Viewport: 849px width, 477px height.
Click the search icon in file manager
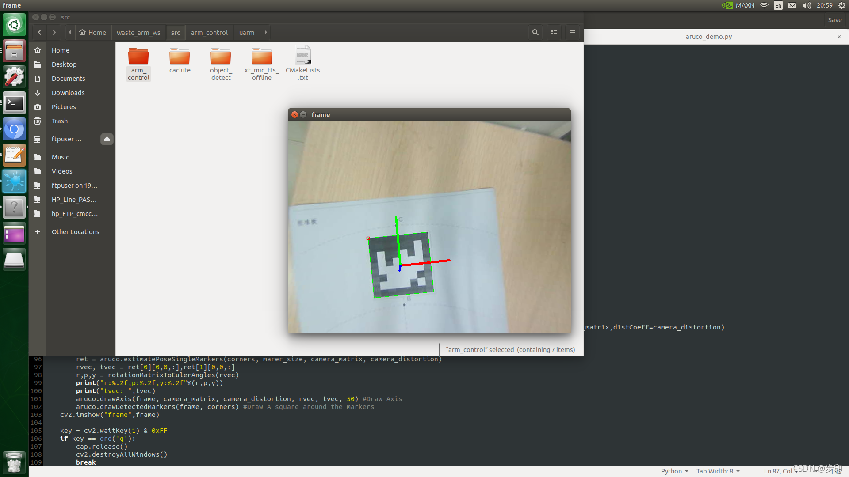coord(535,32)
